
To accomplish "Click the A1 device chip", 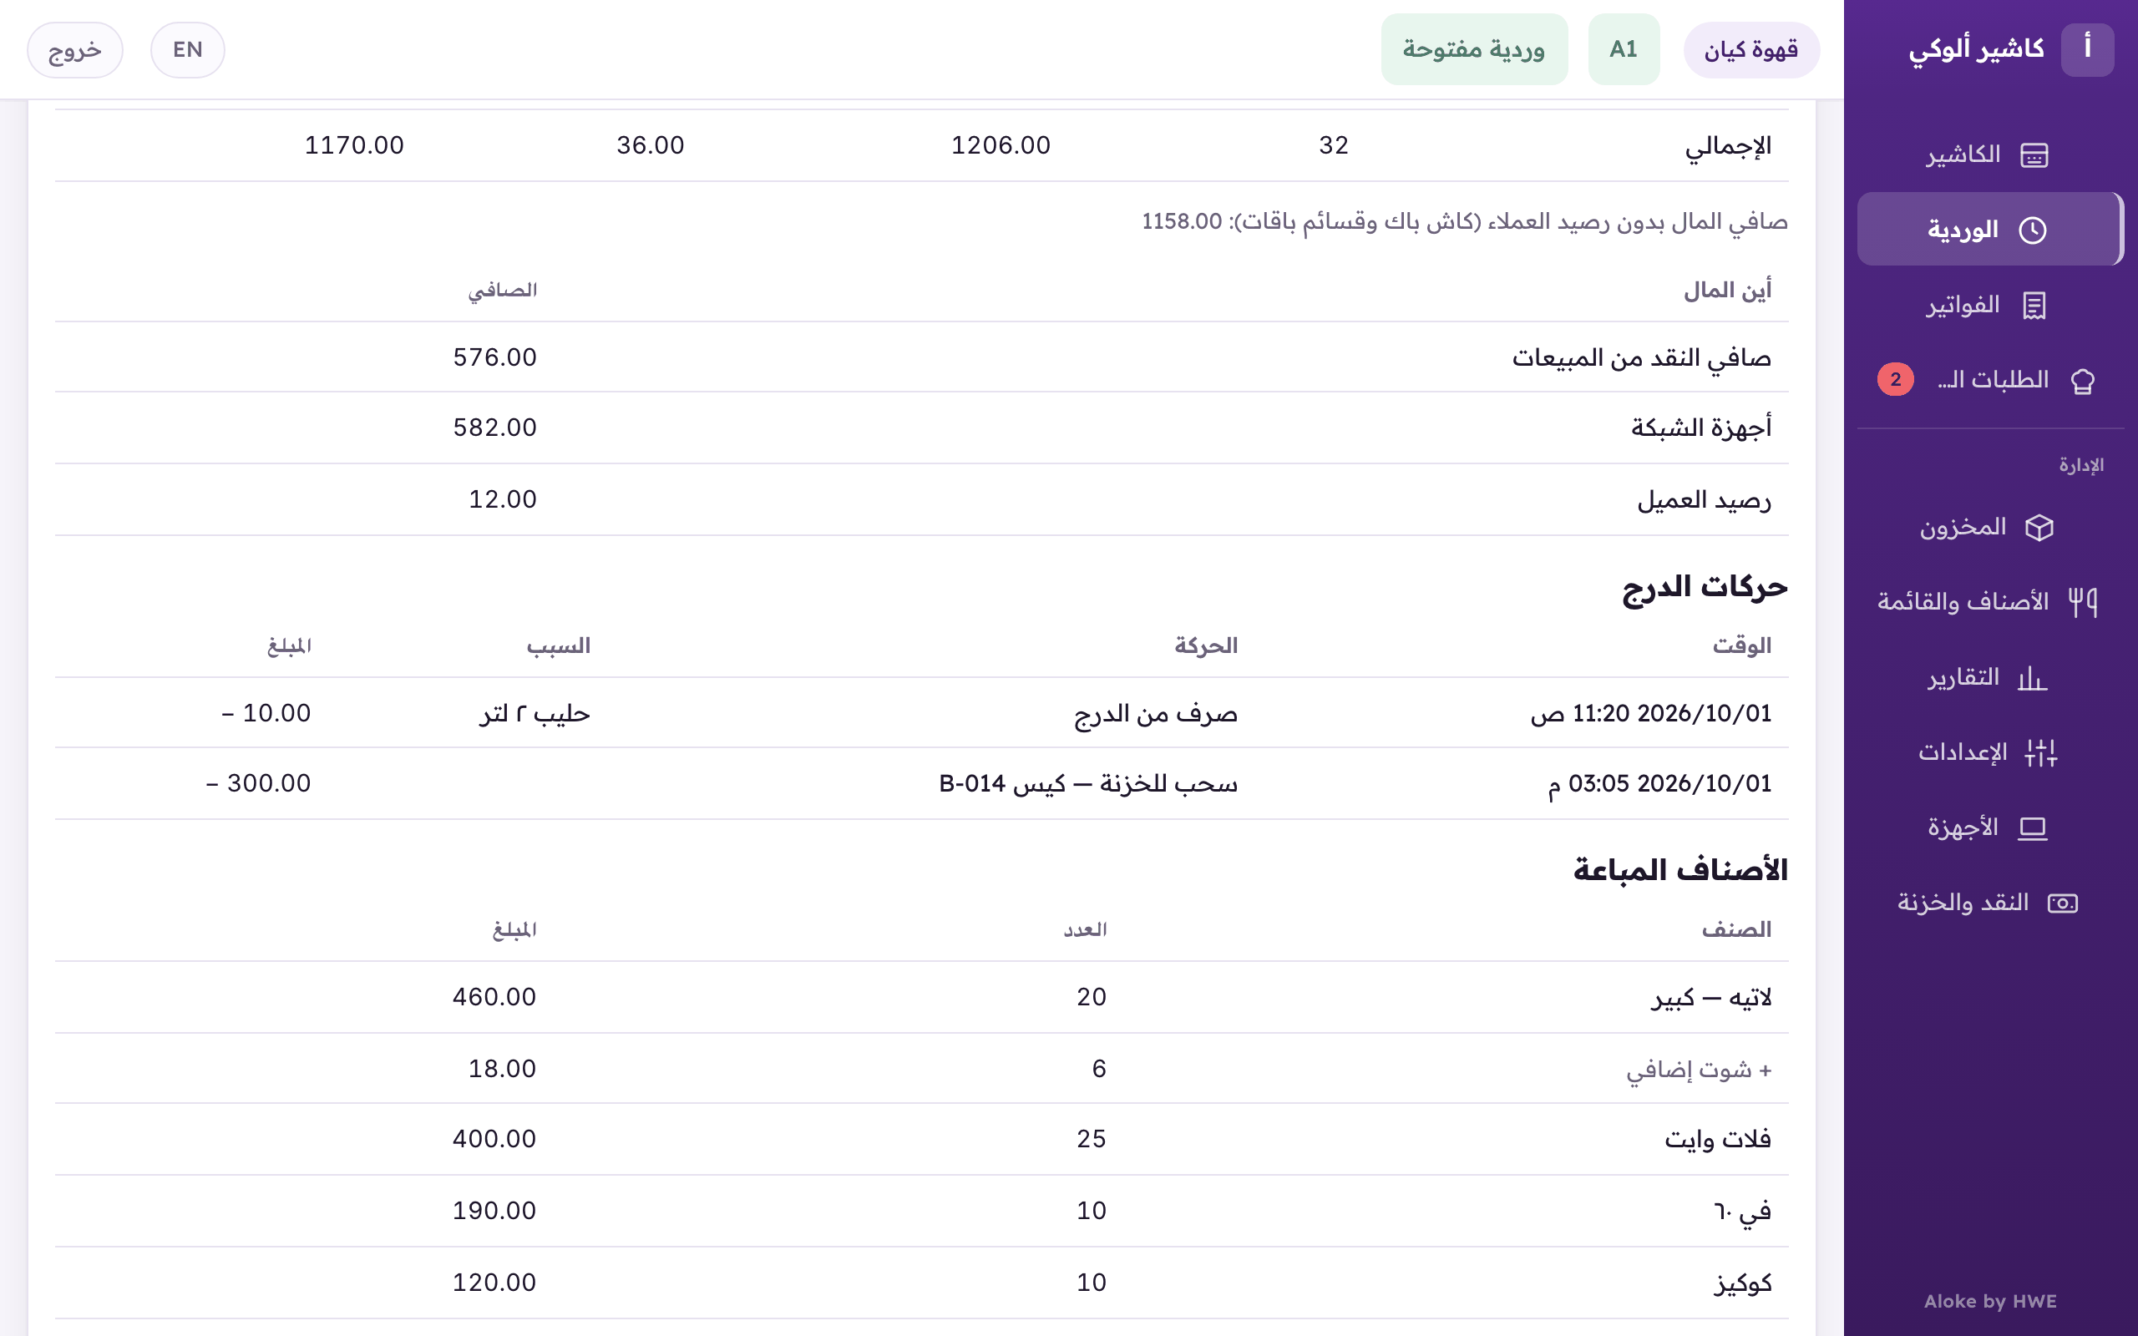I will [x=1624, y=49].
